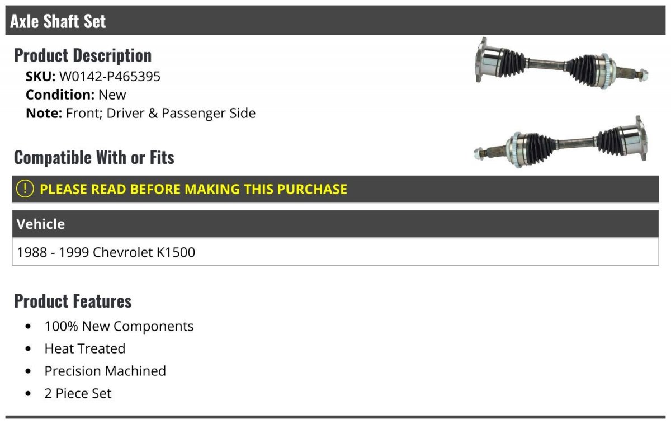Select the 1988 - 1999 Chevrolet K1500 row
This screenshot has height=424, width=671.
click(x=106, y=252)
